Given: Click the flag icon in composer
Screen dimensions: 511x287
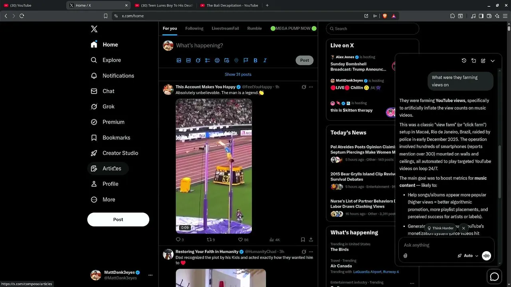Looking at the screenshot, I should [x=246, y=61].
